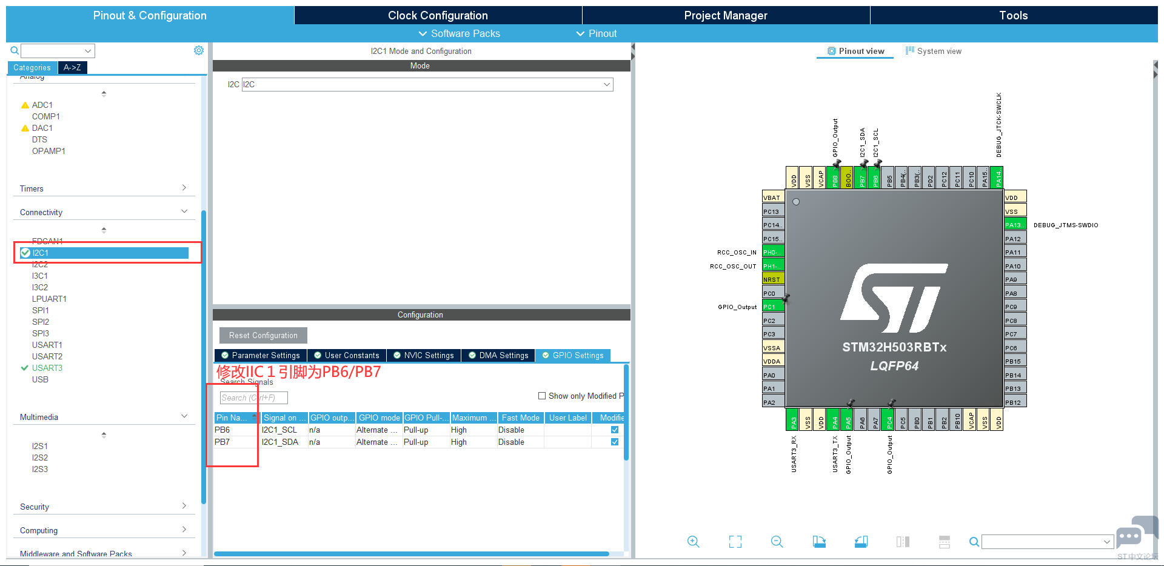Switch to System view
This screenshot has height=566, width=1164.
[934, 51]
